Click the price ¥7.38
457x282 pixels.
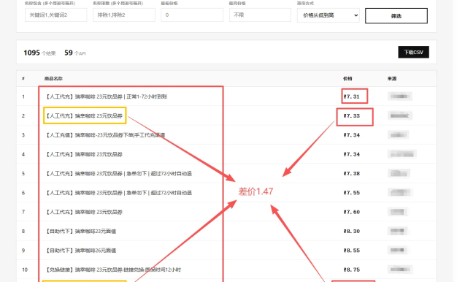click(x=351, y=174)
